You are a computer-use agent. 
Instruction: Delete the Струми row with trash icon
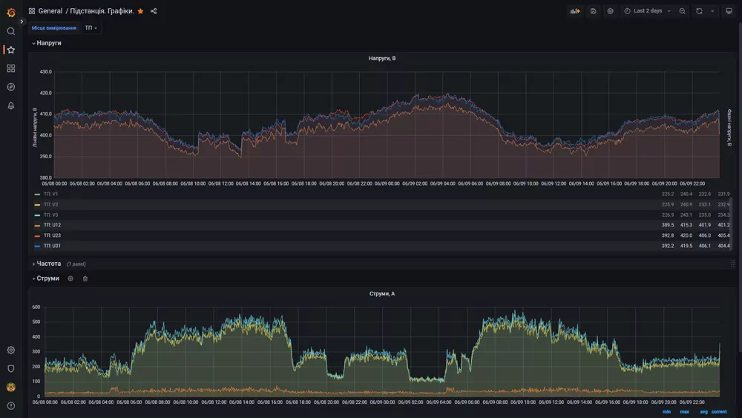coord(85,279)
